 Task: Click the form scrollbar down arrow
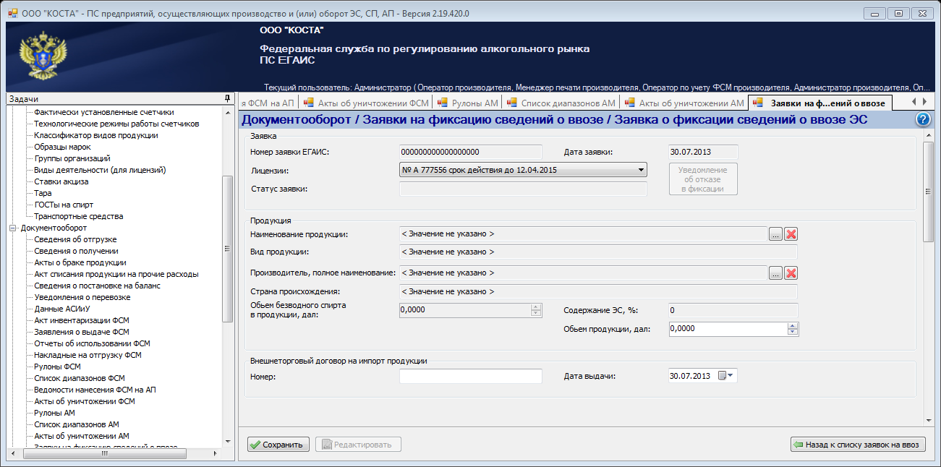(929, 420)
